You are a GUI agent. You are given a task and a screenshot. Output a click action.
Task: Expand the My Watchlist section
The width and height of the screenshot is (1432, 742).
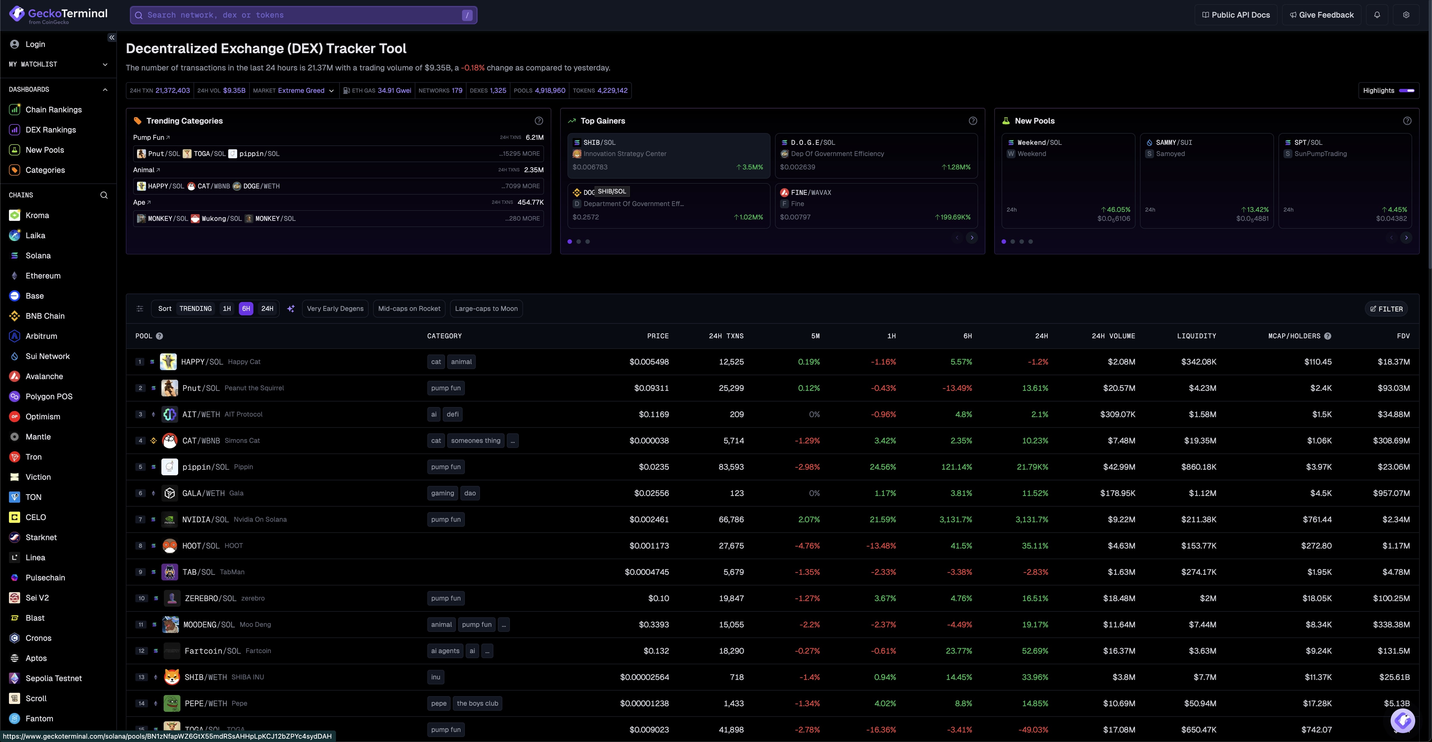point(105,65)
